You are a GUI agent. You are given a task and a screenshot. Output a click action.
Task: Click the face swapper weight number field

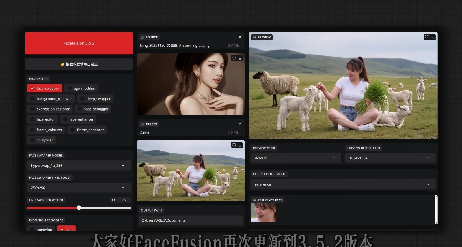point(123,200)
